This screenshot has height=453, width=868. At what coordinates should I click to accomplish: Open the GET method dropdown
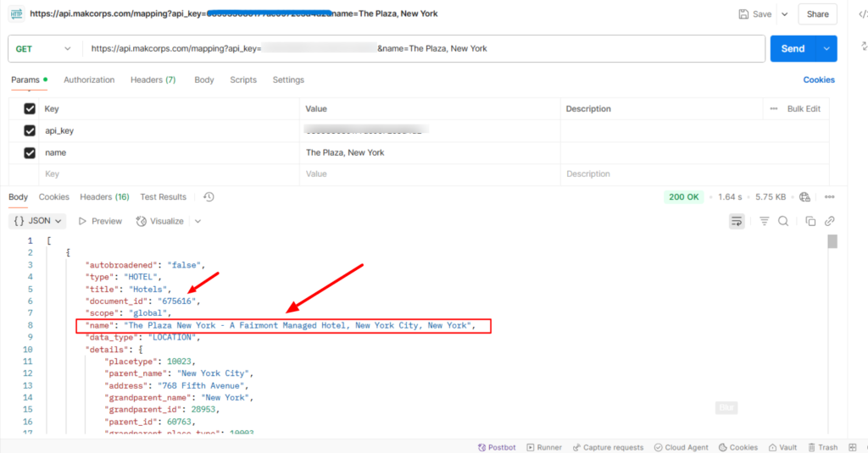[43, 48]
